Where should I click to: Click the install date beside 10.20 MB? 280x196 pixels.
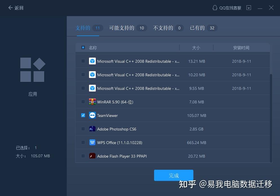click(241, 75)
